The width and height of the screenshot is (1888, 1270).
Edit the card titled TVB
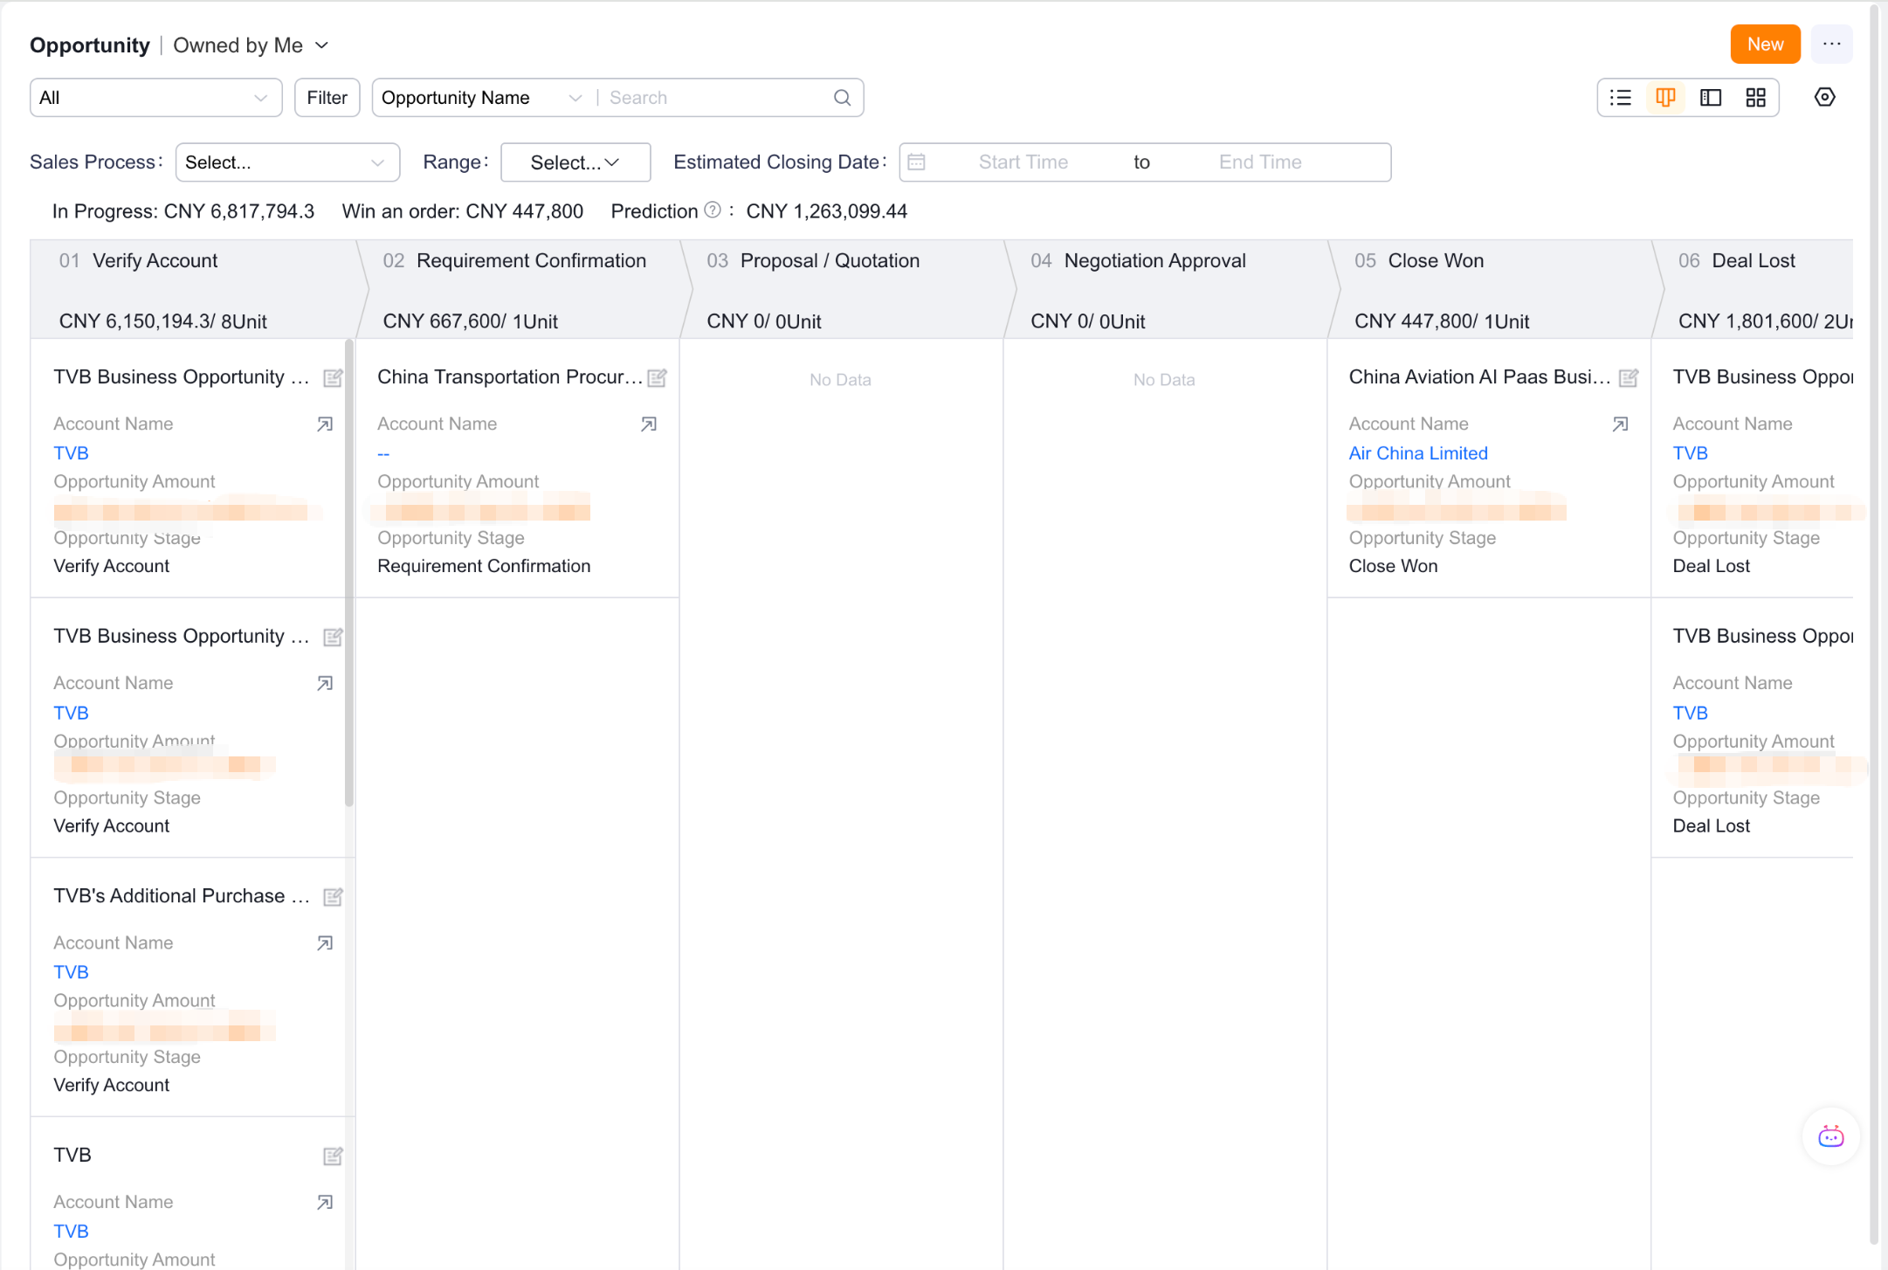coord(333,1156)
